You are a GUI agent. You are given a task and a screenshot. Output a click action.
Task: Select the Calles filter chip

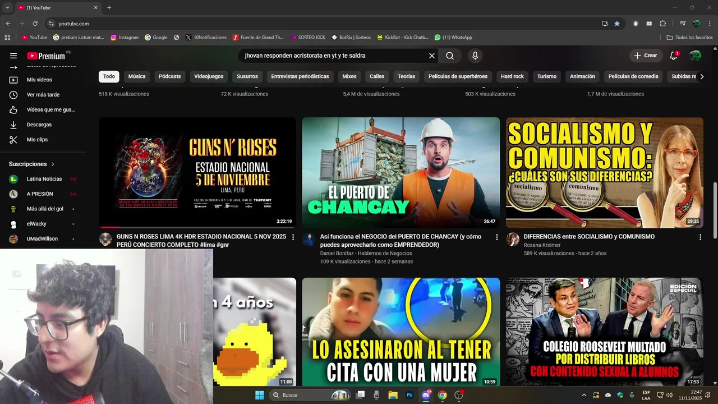click(377, 76)
